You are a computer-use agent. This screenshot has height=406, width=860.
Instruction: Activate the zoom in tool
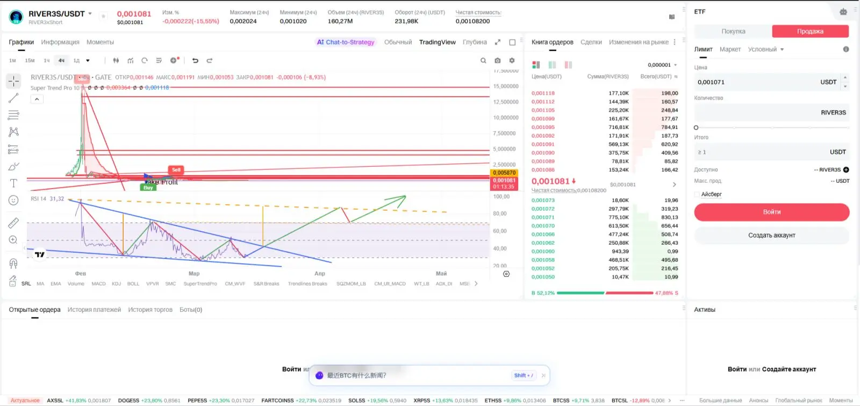[x=13, y=240]
